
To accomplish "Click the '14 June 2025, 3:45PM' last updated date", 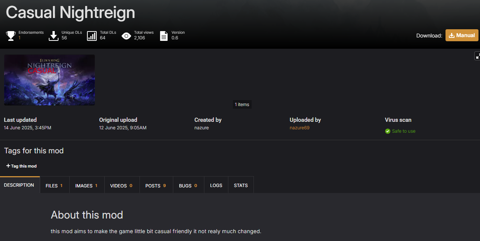I will coord(27,128).
